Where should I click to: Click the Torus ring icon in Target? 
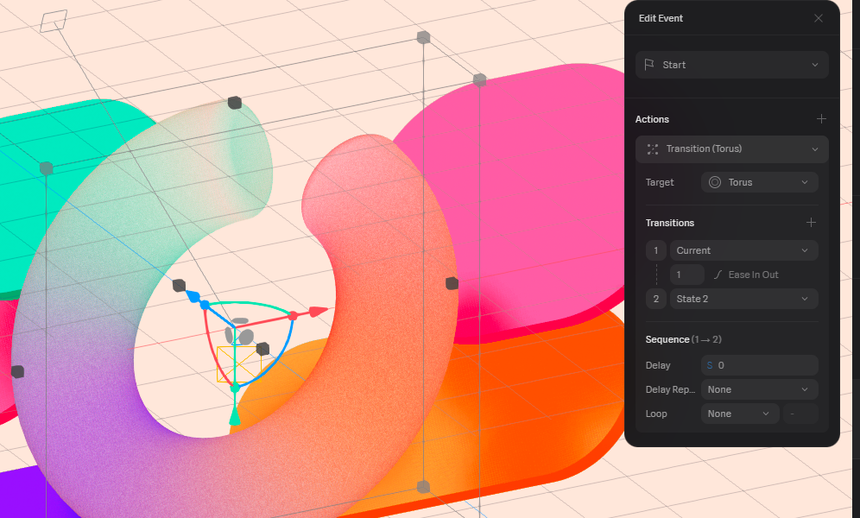coord(715,182)
